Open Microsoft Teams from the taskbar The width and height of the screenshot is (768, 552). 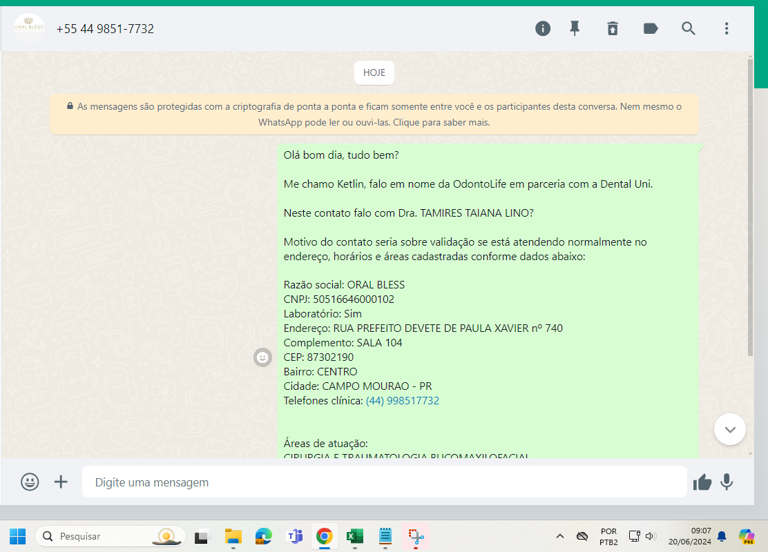[x=294, y=536]
